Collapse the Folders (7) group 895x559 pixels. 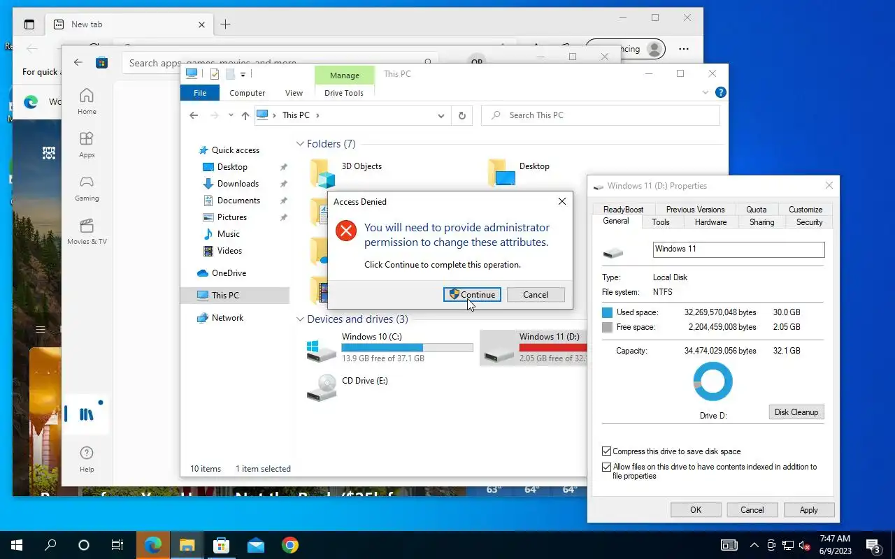[x=300, y=144]
